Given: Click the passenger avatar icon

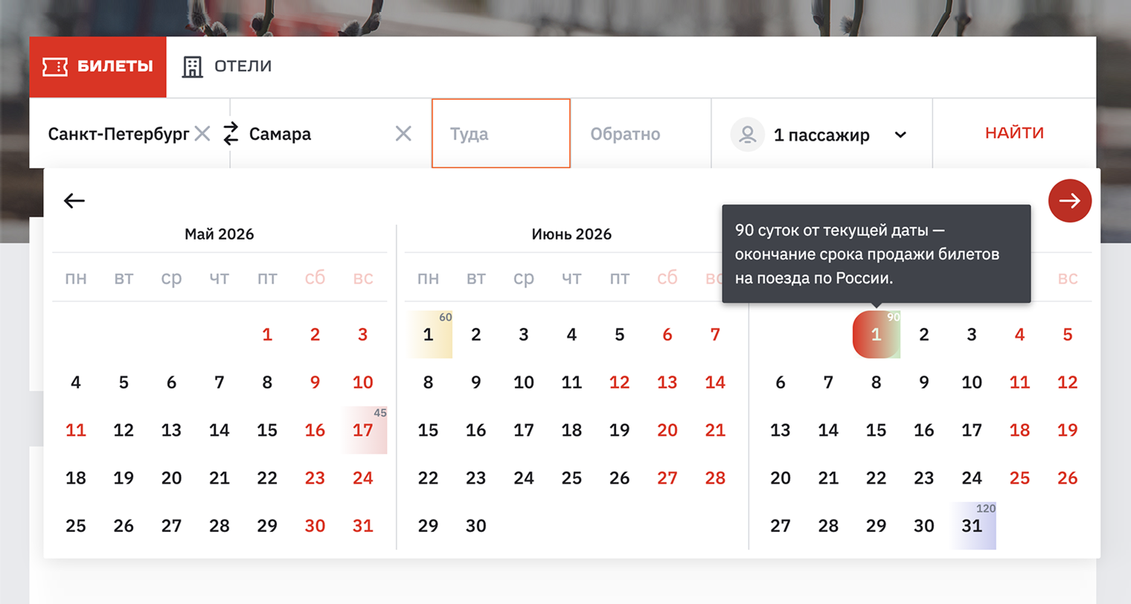Looking at the screenshot, I should pos(748,135).
